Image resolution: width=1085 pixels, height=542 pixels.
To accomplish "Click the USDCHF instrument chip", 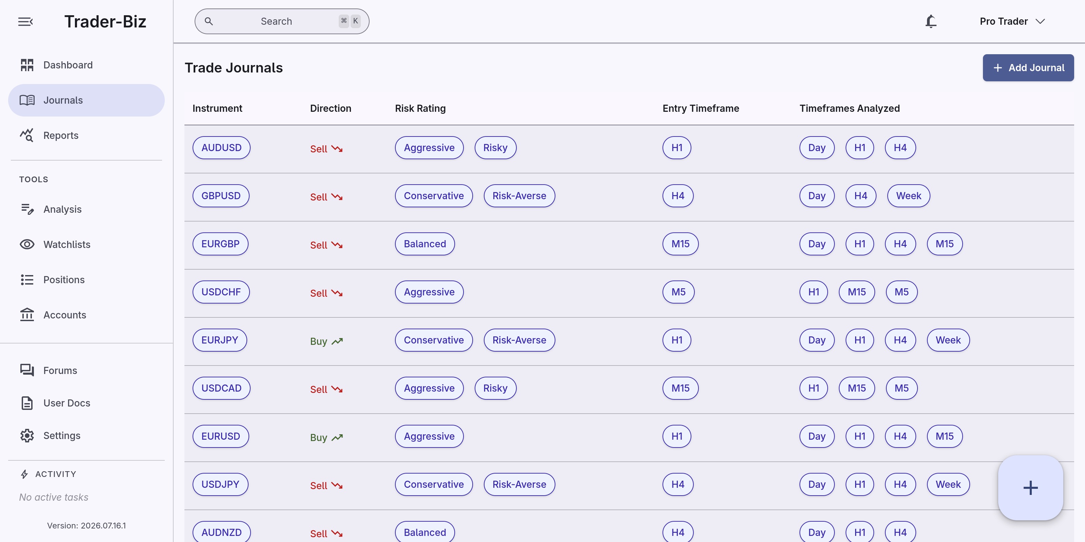I will [x=221, y=292].
